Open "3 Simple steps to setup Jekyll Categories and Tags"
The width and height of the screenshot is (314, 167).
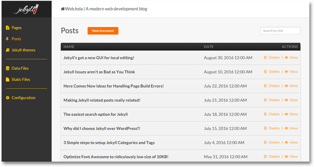(109, 143)
